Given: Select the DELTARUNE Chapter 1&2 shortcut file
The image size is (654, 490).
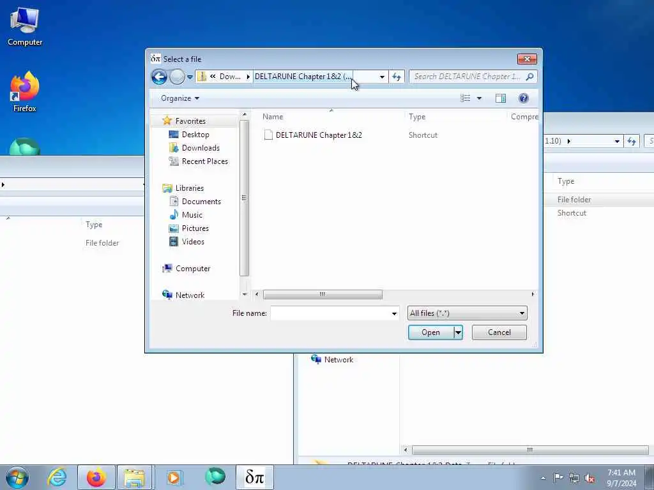Looking at the screenshot, I should point(319,135).
